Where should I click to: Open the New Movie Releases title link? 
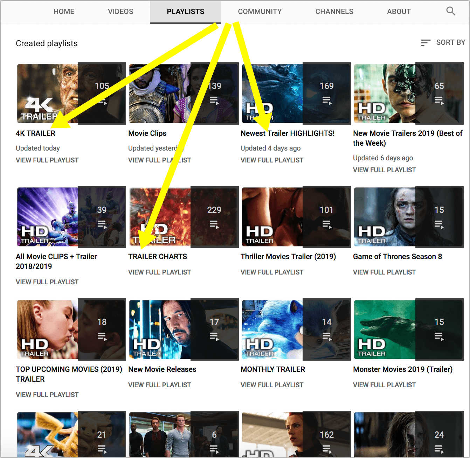[x=162, y=369]
